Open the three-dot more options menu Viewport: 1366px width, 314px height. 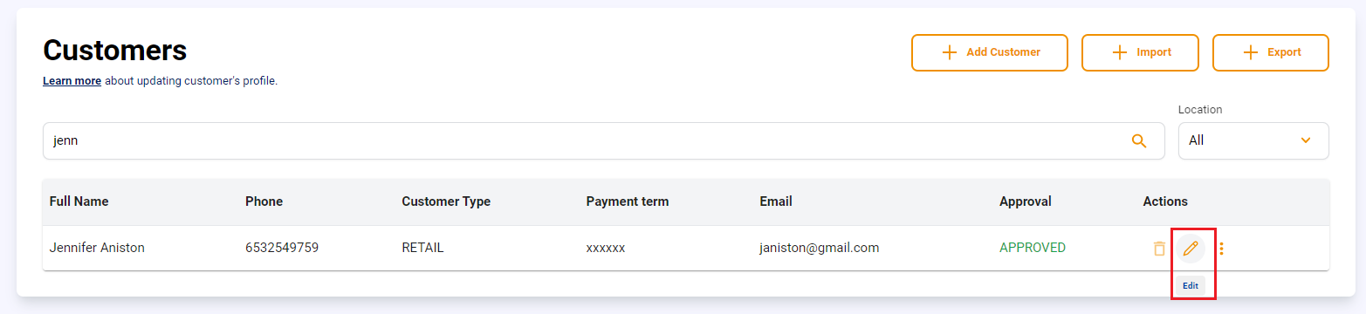pos(1222,249)
